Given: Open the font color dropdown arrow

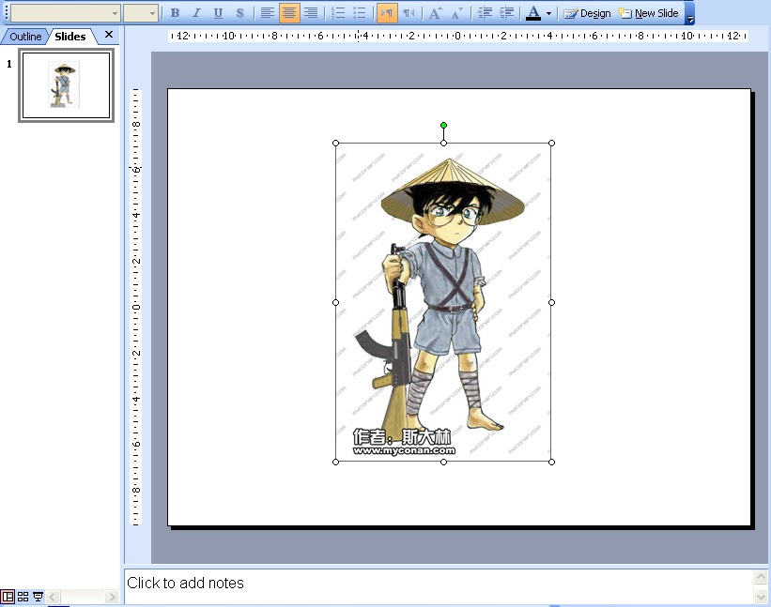Looking at the screenshot, I should [x=548, y=14].
